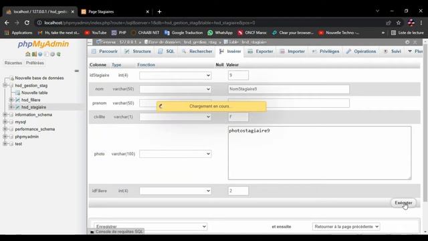
Task: Open Fonction dropdown for civilite row
Action: [x=175, y=117]
